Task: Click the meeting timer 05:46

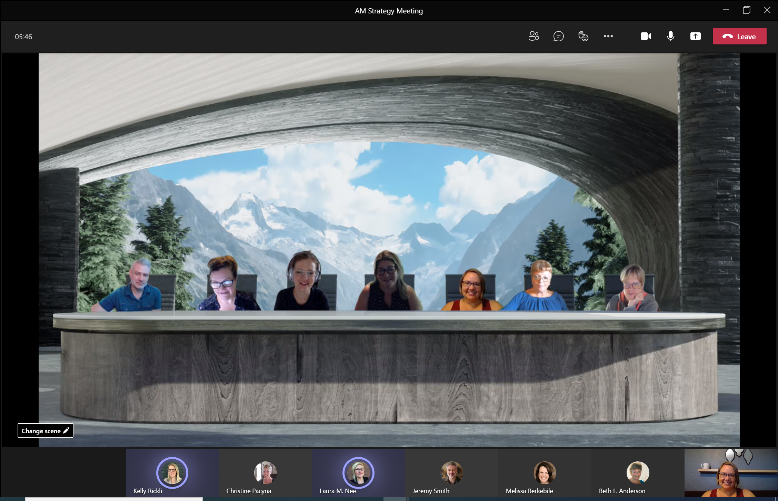Action: tap(23, 37)
